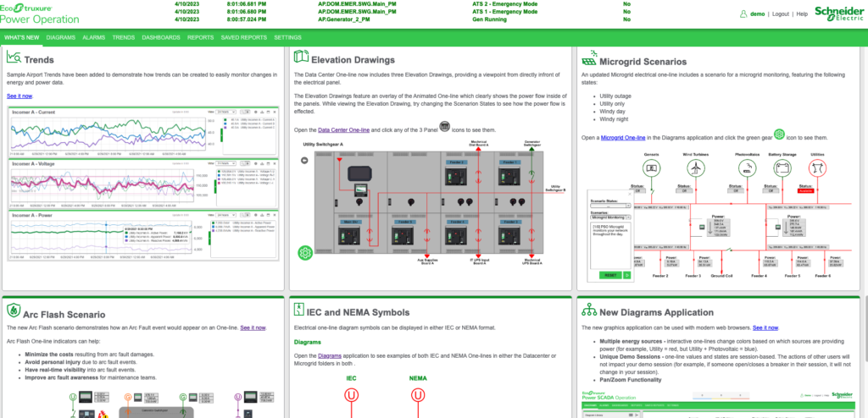The width and height of the screenshot is (868, 418).
Task: Click the Main Dist breaker in the switchgear drawing
Action: pos(348,234)
